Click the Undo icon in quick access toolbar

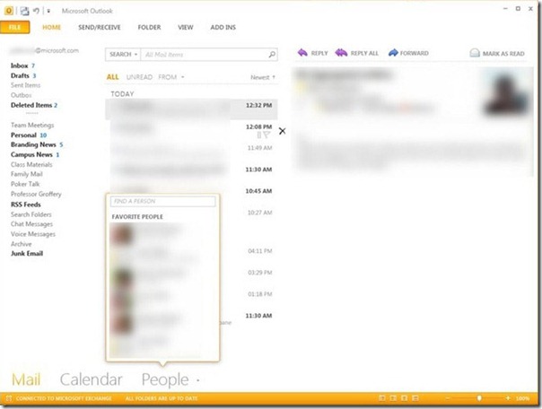click(36, 11)
